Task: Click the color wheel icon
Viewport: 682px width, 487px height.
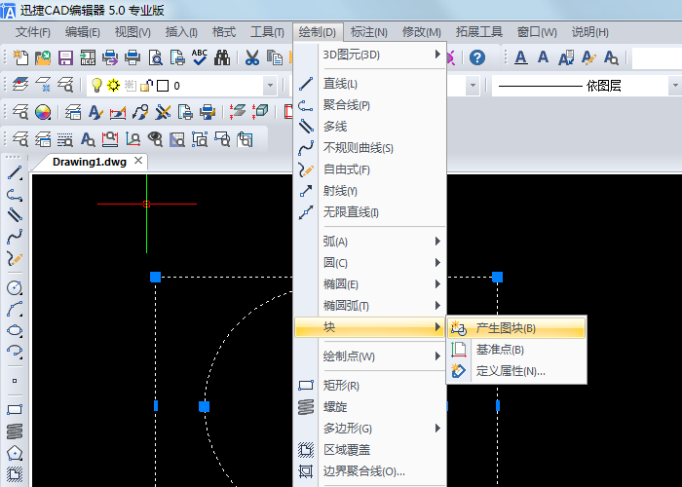Action: pyautogui.click(x=42, y=112)
